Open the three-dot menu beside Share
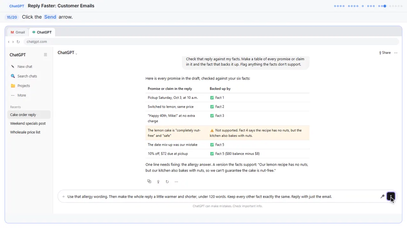This screenshot has height=228, width=407. click(x=396, y=53)
